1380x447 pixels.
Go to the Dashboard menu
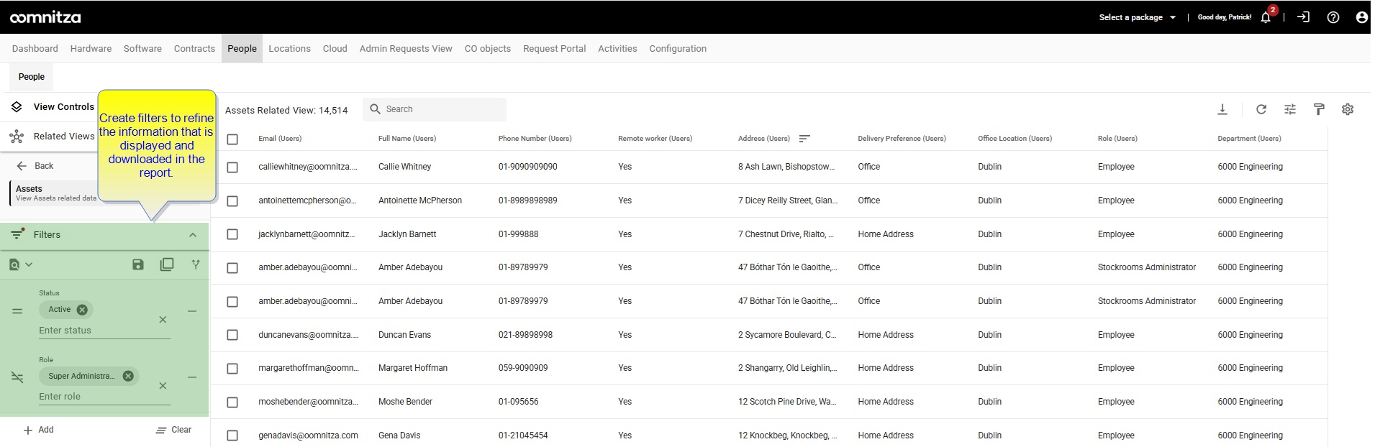point(35,49)
